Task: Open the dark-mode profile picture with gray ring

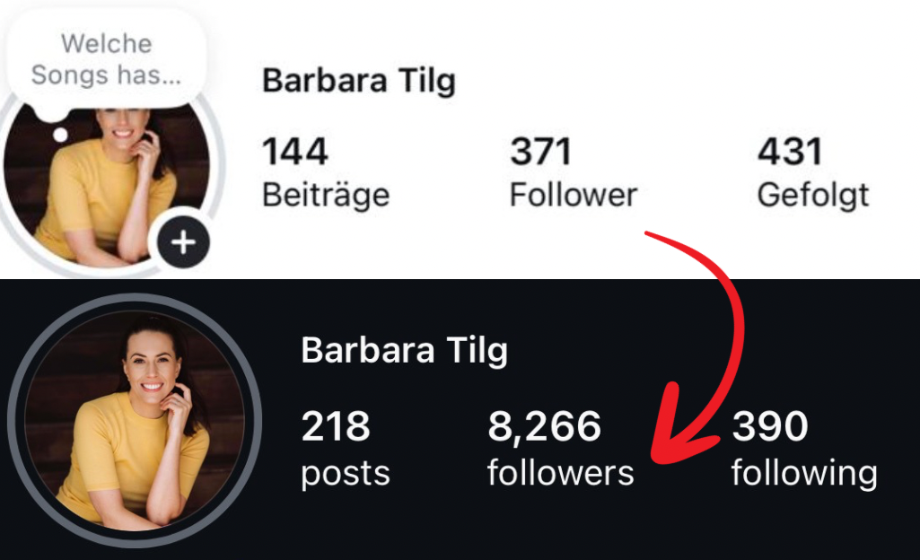Action: click(x=135, y=420)
